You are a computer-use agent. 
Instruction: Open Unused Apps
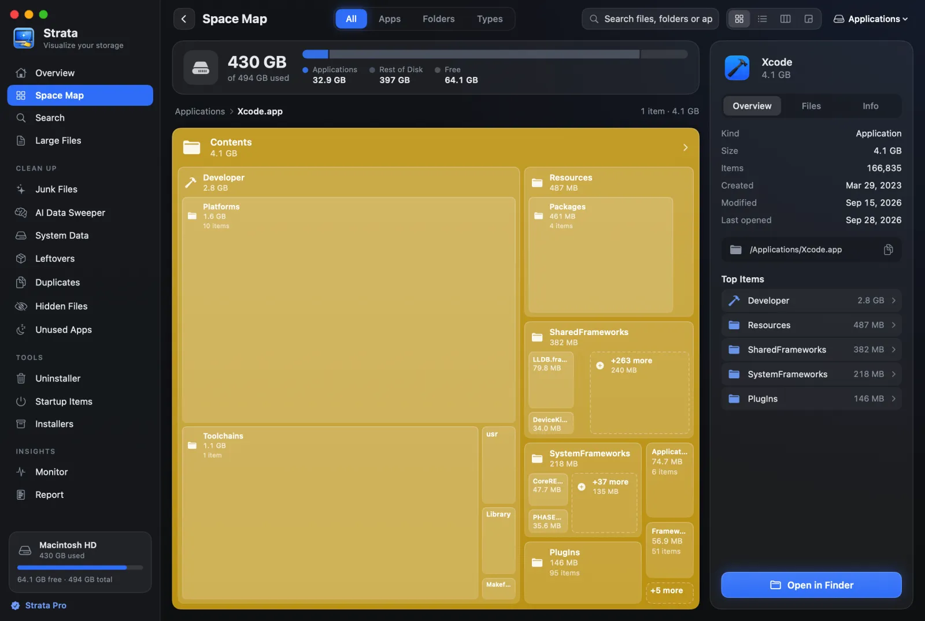click(80, 330)
